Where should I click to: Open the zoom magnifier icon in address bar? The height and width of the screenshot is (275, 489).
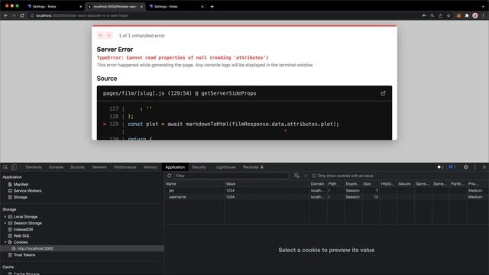point(432,15)
